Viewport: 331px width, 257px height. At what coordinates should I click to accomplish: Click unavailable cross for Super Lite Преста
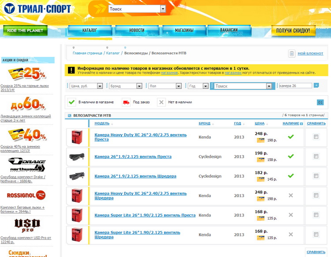(291, 215)
